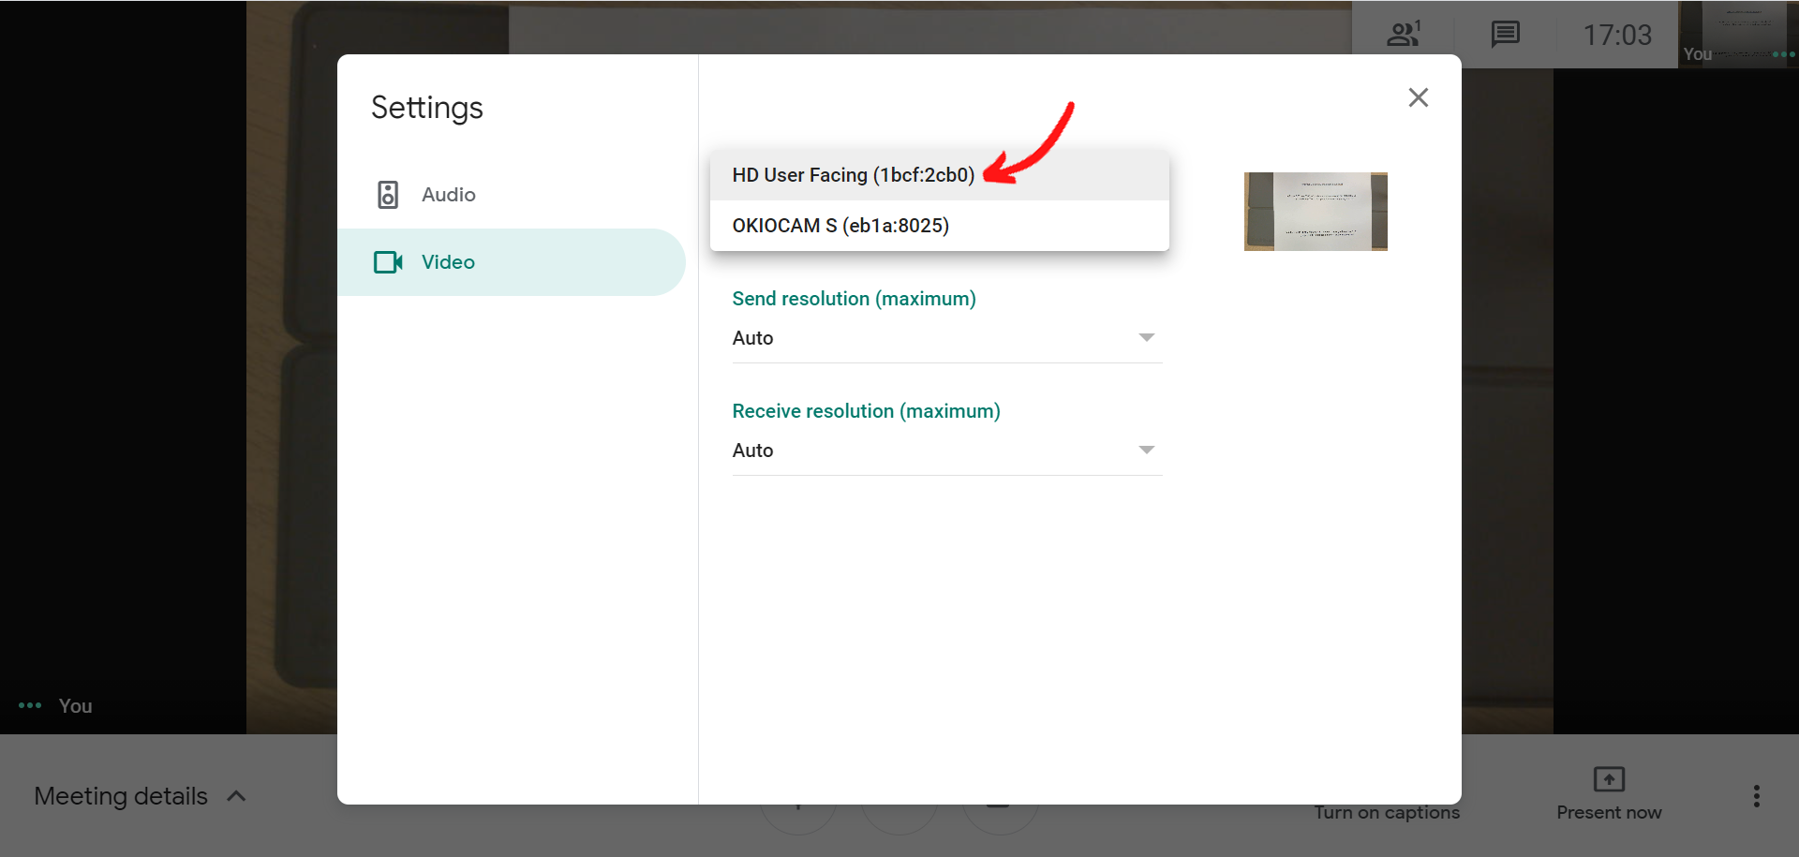1799x857 pixels.
Task: Click the Meeting details text
Action: [121, 796]
